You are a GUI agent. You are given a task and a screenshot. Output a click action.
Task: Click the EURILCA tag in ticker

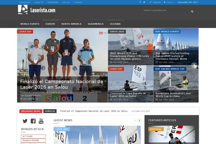coord(50,111)
